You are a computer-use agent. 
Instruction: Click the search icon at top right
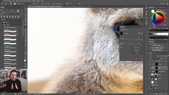click(x=161, y=4)
